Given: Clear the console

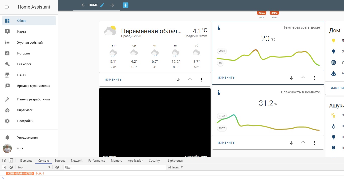Looking at the screenshot, I should tap(11, 167).
